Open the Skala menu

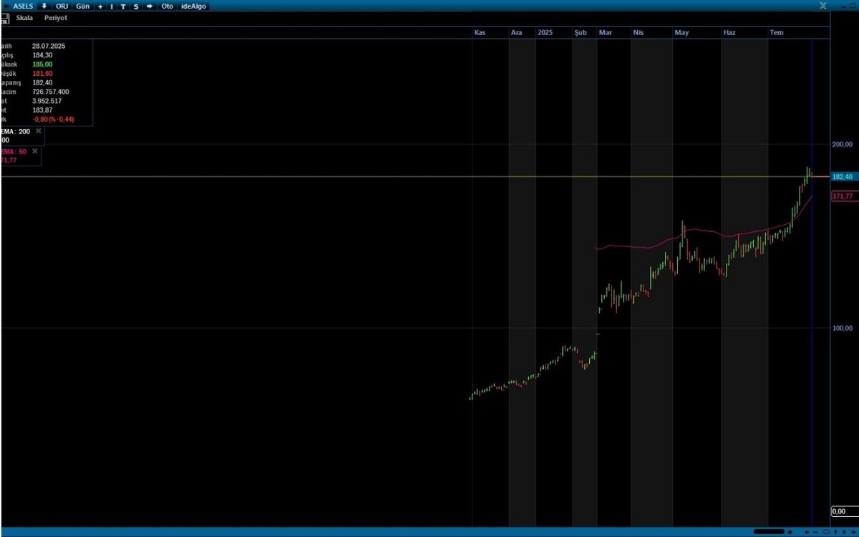(24, 18)
